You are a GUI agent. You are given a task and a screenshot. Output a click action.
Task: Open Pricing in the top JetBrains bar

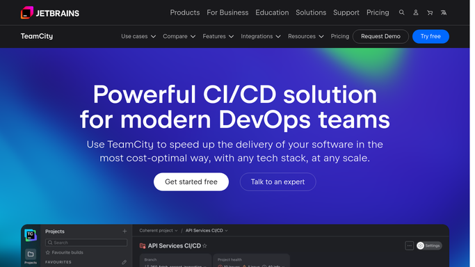(378, 13)
